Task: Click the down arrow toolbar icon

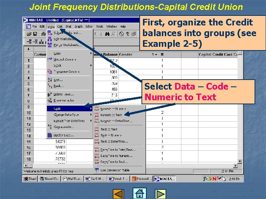Action: [x=101, y=34]
